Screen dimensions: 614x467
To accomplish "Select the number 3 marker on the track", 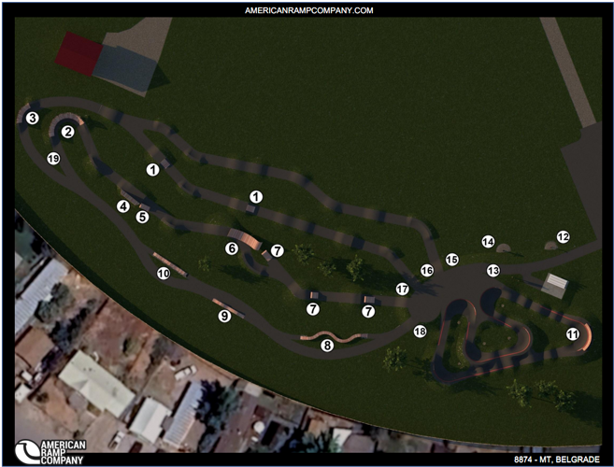I will click(x=32, y=118).
